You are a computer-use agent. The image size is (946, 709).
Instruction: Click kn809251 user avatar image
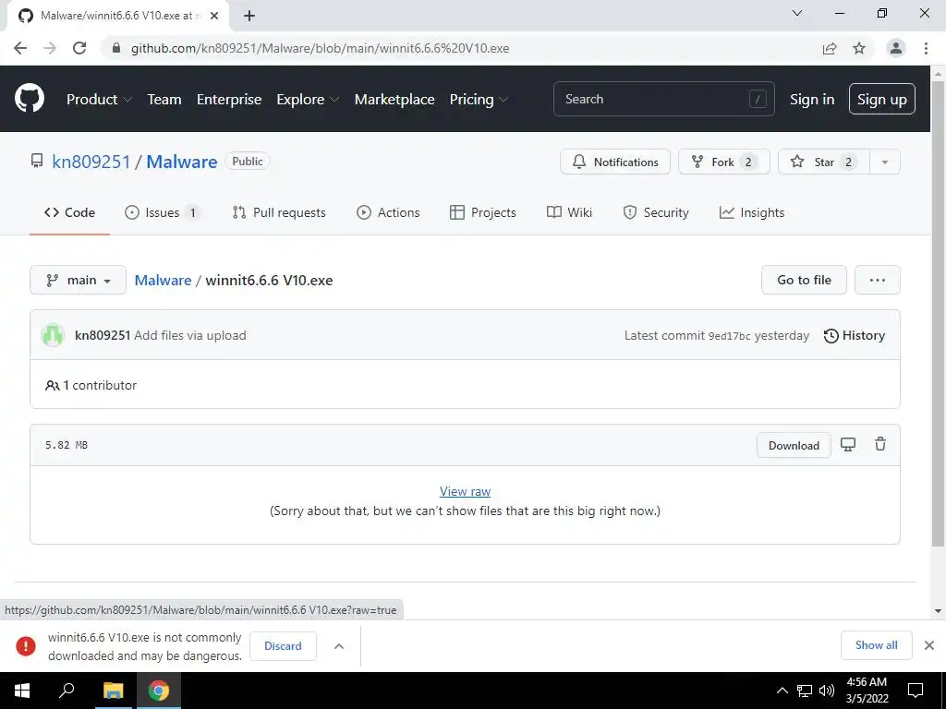coord(53,335)
